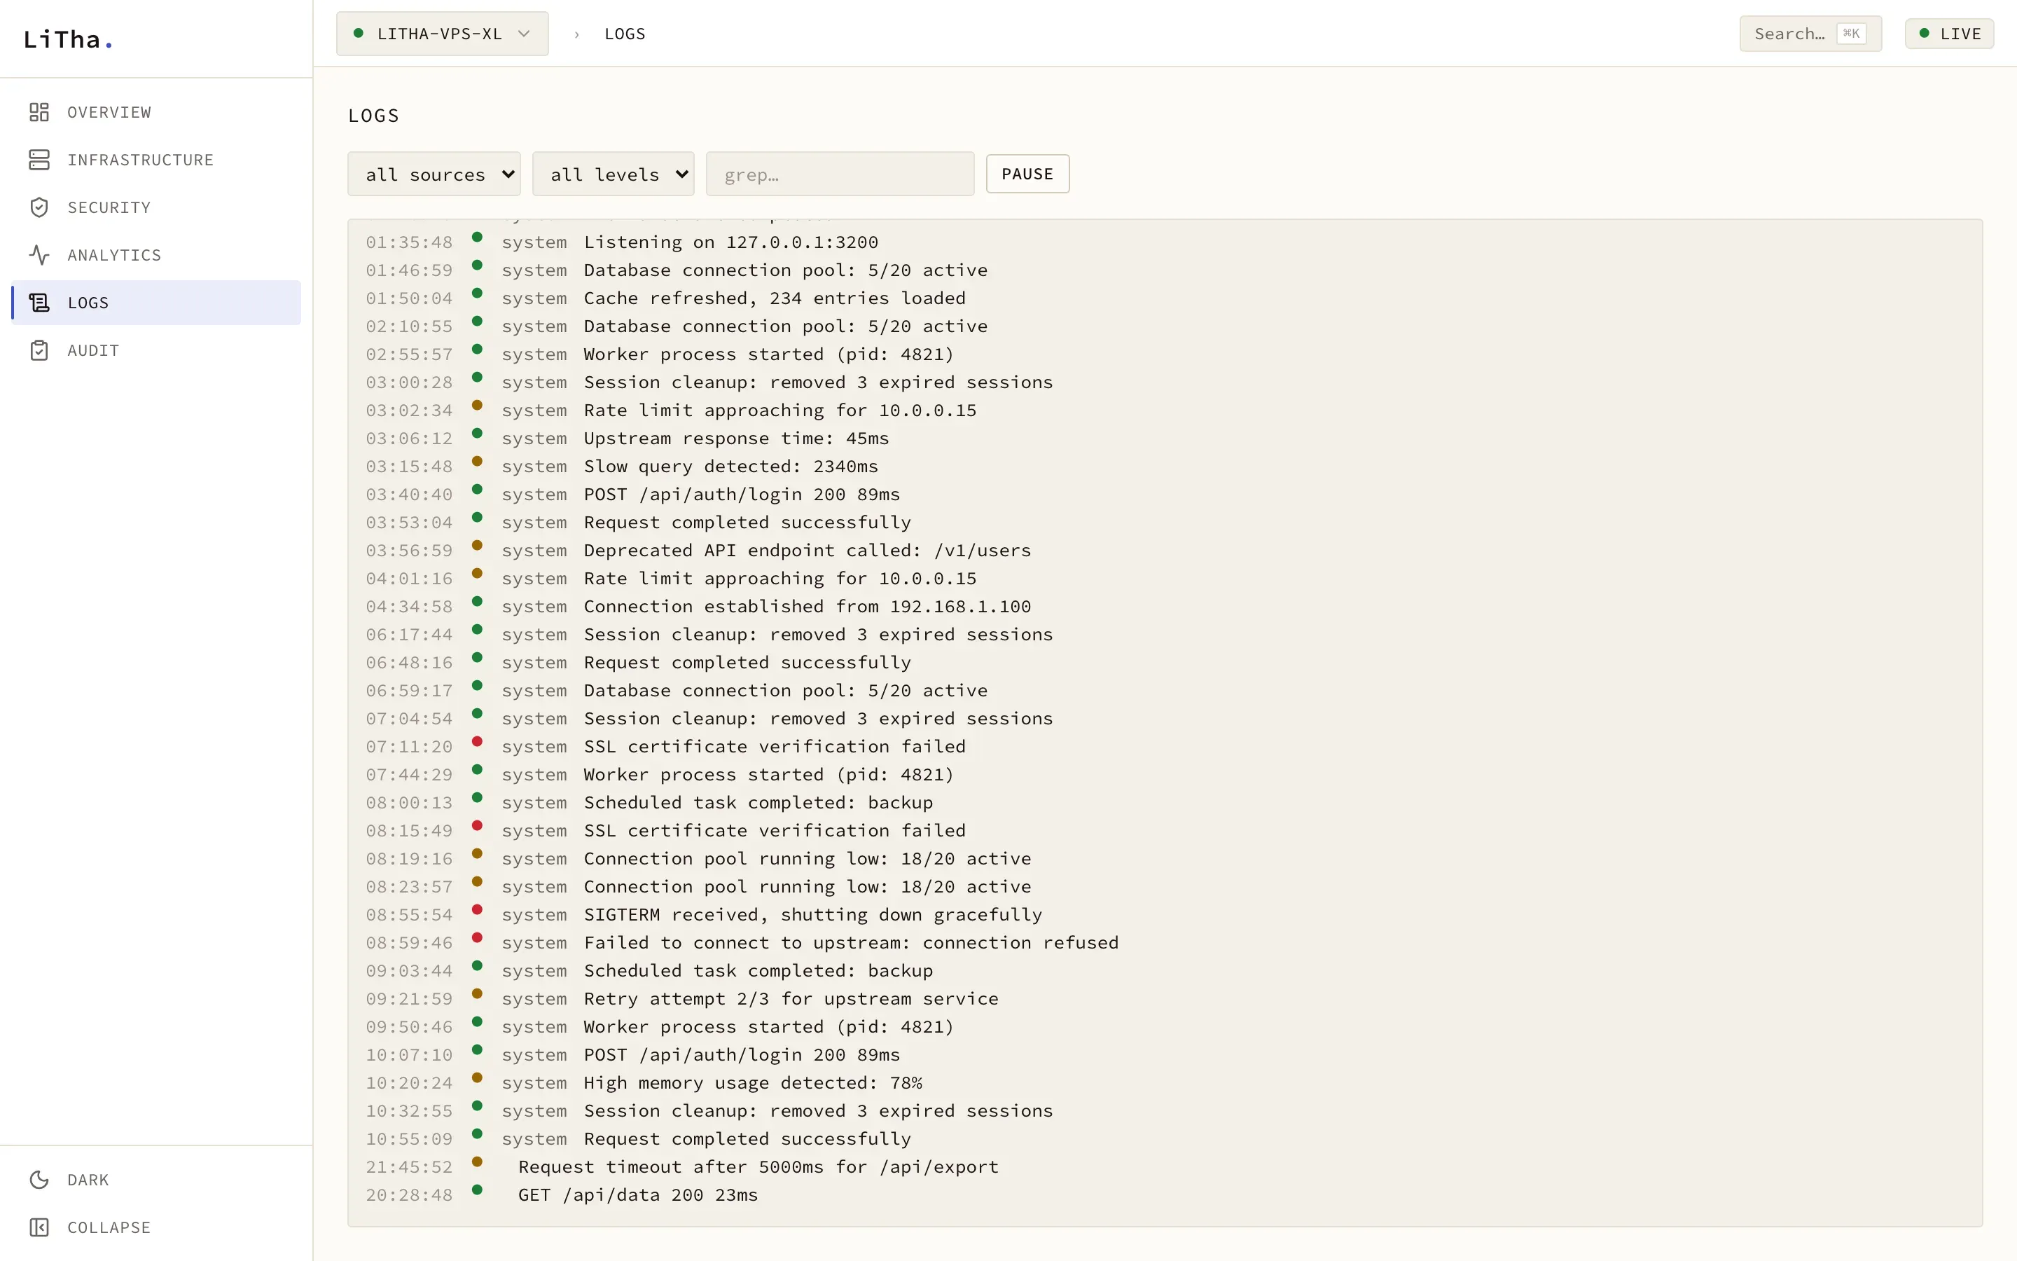Click LOGS breadcrumb link

[625, 34]
